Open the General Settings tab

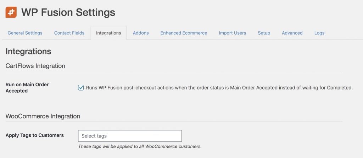coord(25,33)
